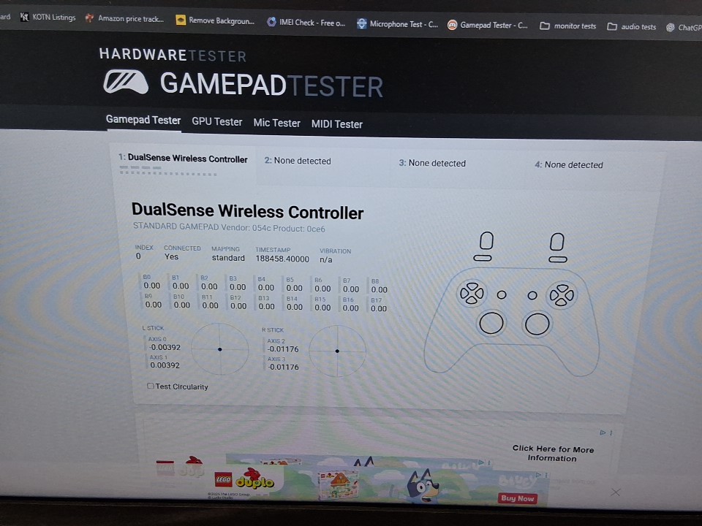The image size is (702, 526).
Task: Switch to the GPU Tester tab
Action: coord(216,121)
